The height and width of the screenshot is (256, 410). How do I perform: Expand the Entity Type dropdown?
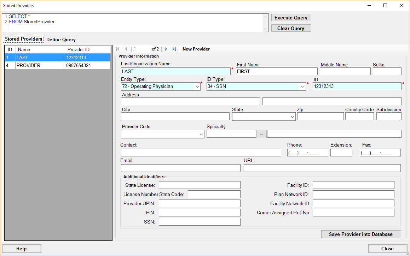click(x=197, y=87)
